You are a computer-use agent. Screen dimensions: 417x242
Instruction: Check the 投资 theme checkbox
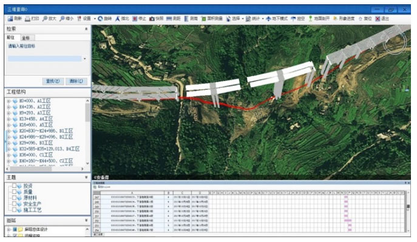[x=14, y=186]
